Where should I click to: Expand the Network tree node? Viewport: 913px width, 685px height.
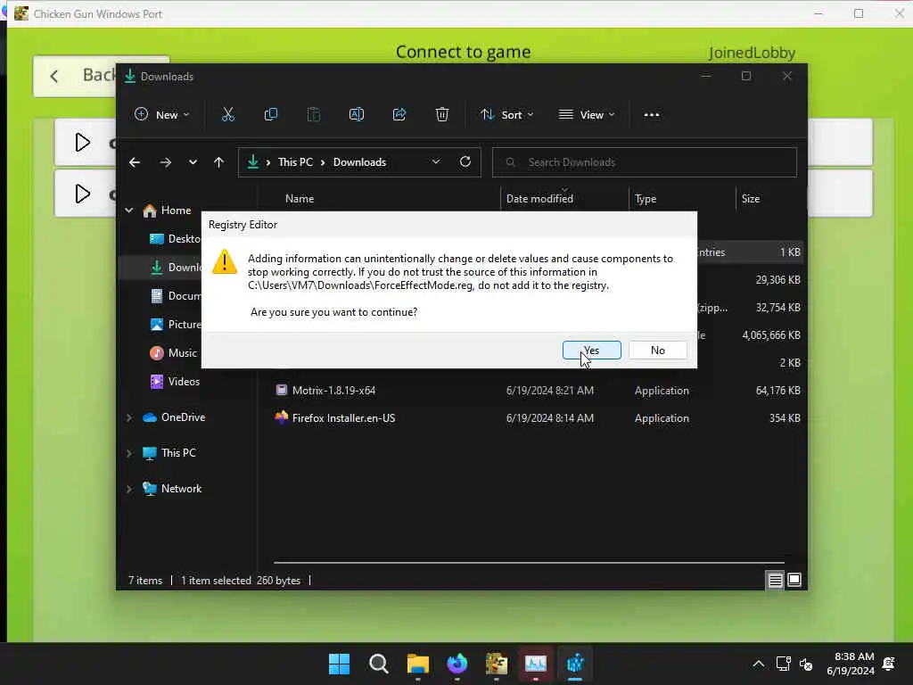[128, 490]
